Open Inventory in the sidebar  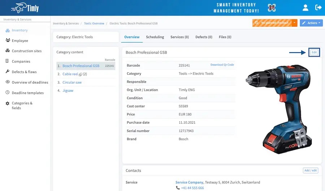click(20, 30)
